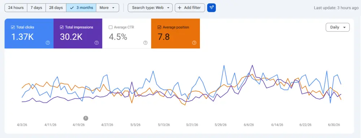Toggle the Total impressions checkbox
Viewport: 361px width, 138px height.
[62, 27]
